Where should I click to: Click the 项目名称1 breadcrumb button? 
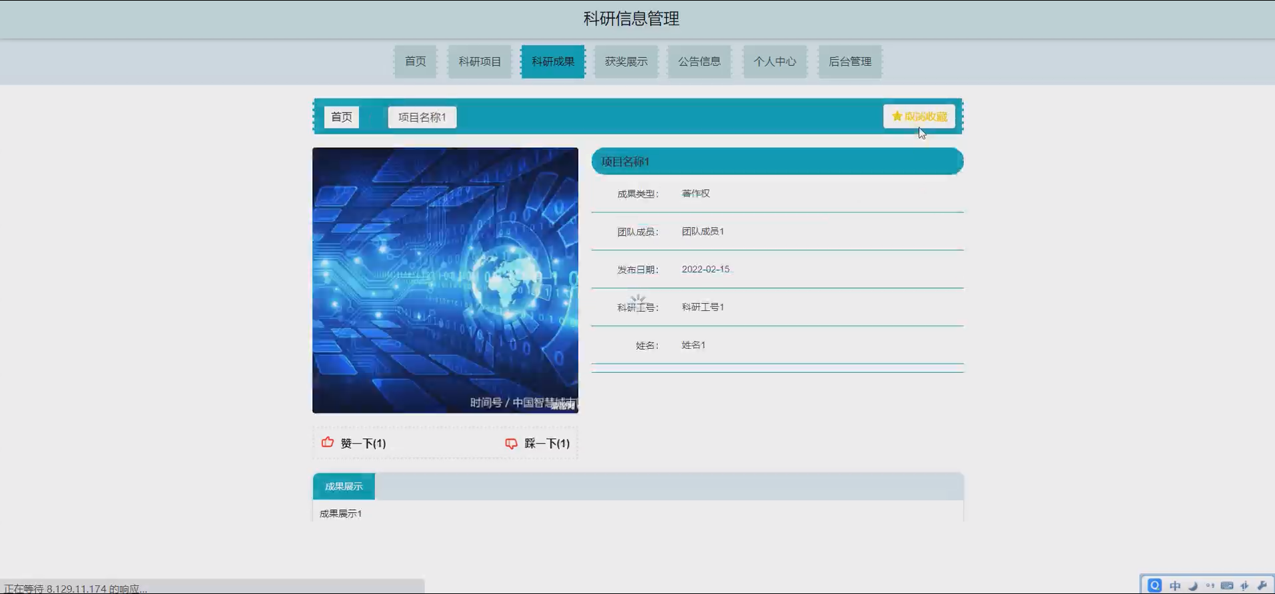tap(422, 117)
